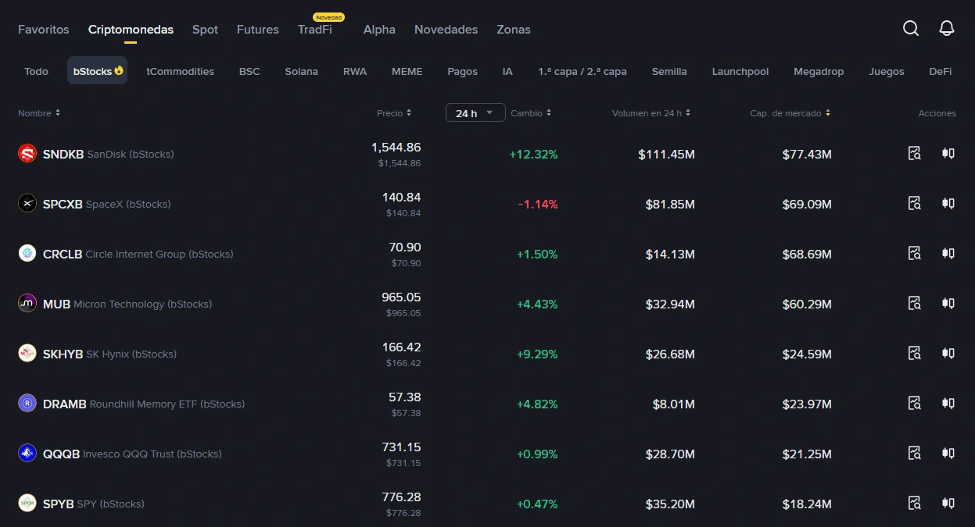Select the Semilla category filter
This screenshot has height=527, width=975.
click(x=669, y=71)
